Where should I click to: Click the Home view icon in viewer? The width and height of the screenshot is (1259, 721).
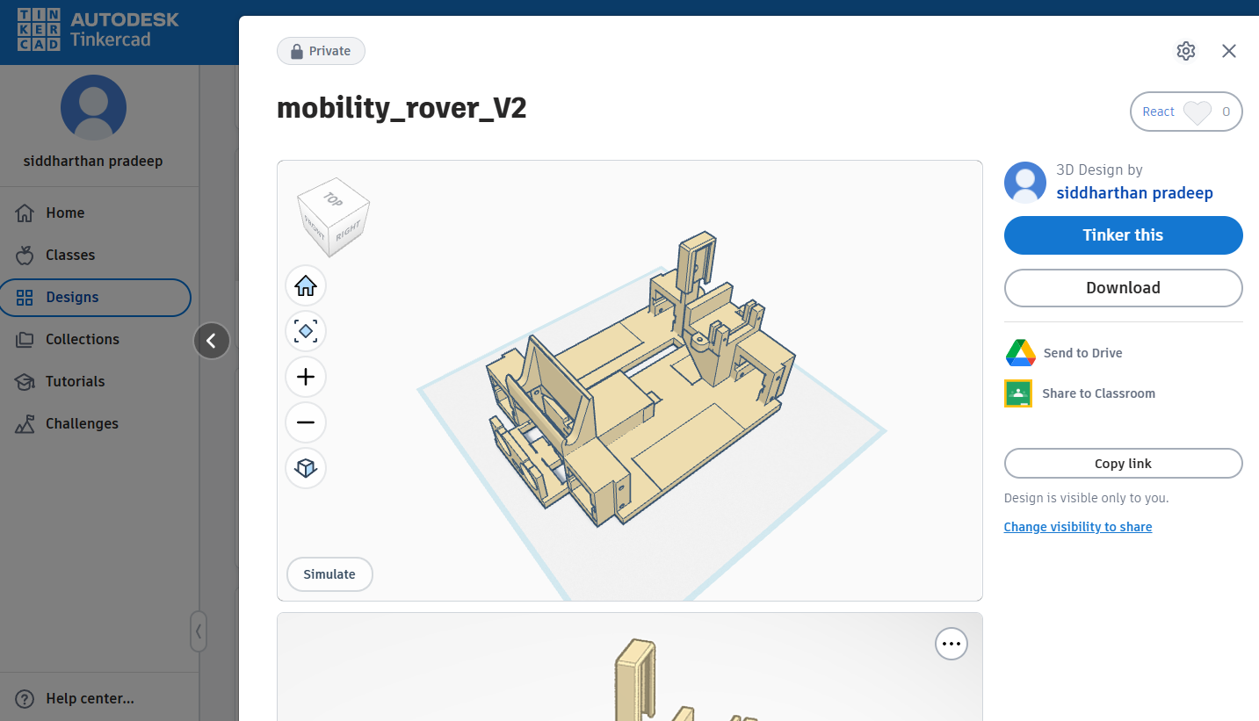click(x=306, y=286)
